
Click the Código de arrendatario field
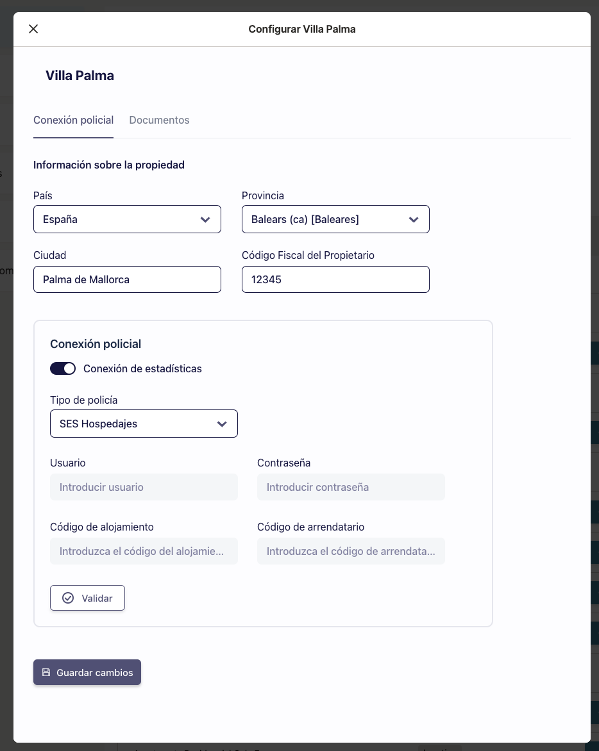point(351,551)
